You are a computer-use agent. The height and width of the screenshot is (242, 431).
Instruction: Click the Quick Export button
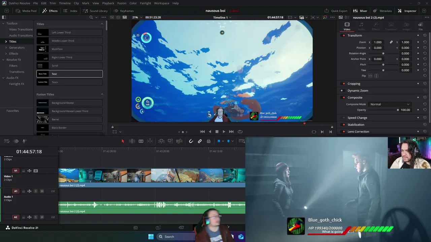336,11
